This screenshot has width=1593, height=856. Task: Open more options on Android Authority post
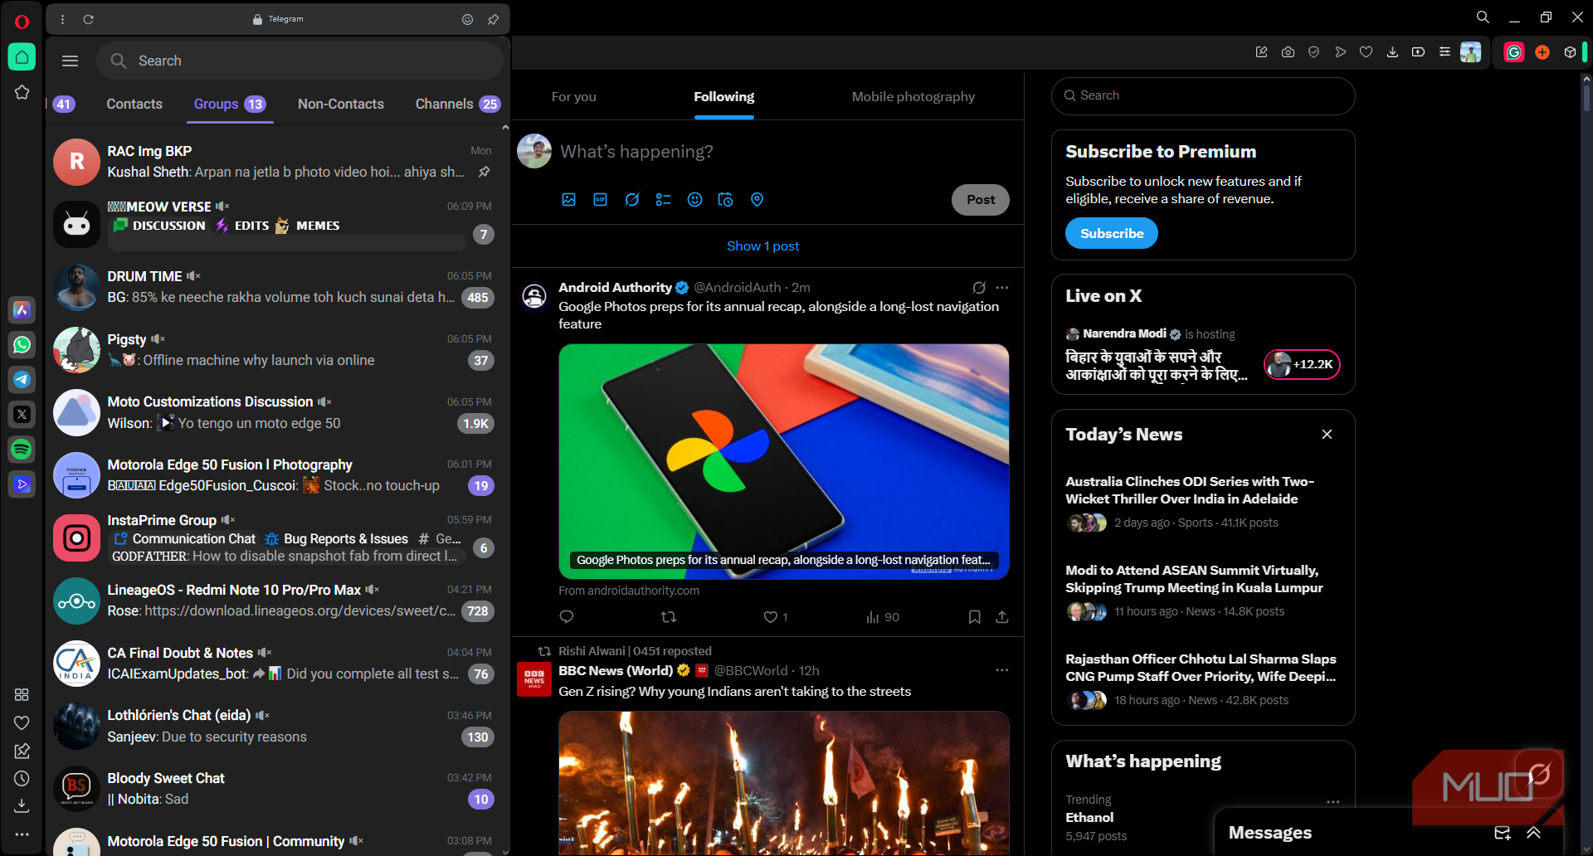click(x=1002, y=288)
